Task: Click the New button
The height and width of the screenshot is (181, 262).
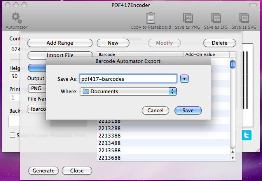Action: 113,43
